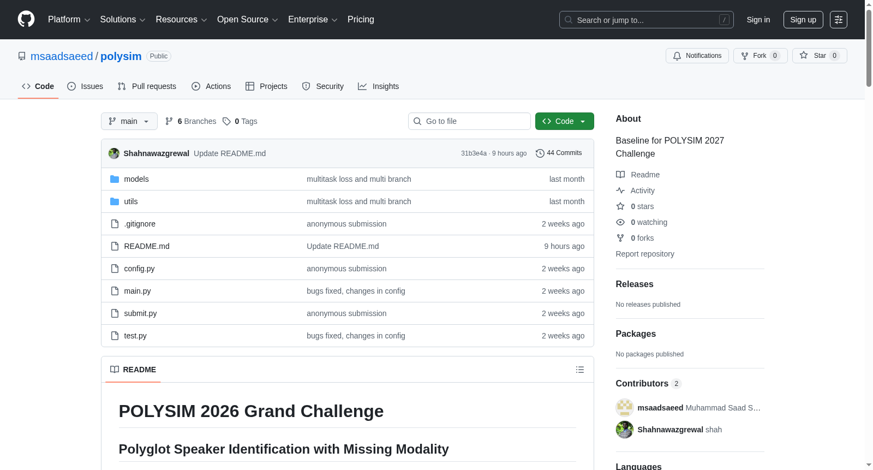The height and width of the screenshot is (470, 873).
Task: Open the main.py file
Action: [x=137, y=291]
